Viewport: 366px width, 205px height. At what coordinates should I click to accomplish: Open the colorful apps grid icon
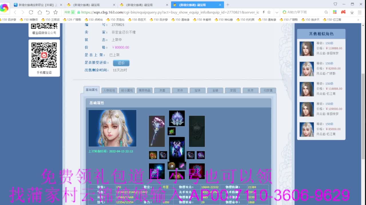[x=335, y=12]
